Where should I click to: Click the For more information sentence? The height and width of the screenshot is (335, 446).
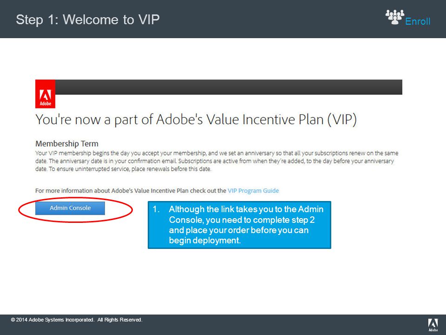[x=157, y=191]
